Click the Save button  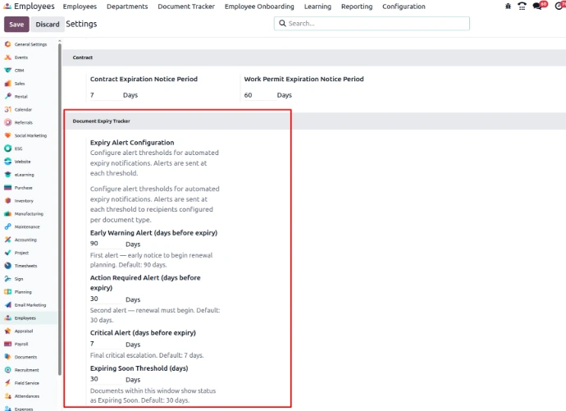tap(17, 25)
